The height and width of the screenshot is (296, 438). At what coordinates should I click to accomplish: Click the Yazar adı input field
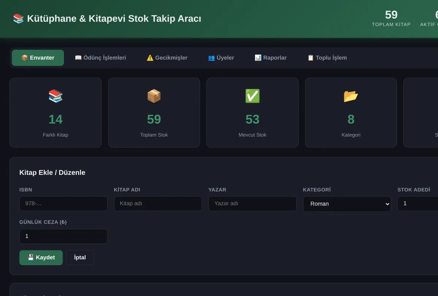click(x=253, y=204)
